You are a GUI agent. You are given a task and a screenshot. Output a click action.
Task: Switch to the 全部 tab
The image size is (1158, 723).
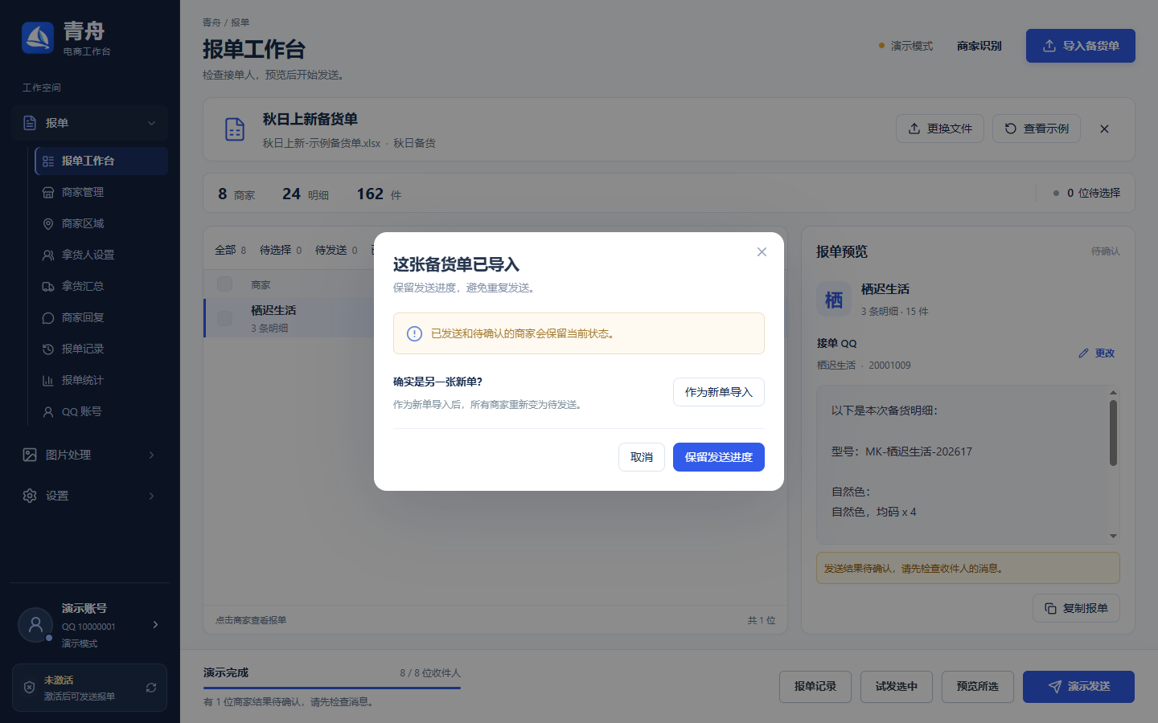(231, 250)
